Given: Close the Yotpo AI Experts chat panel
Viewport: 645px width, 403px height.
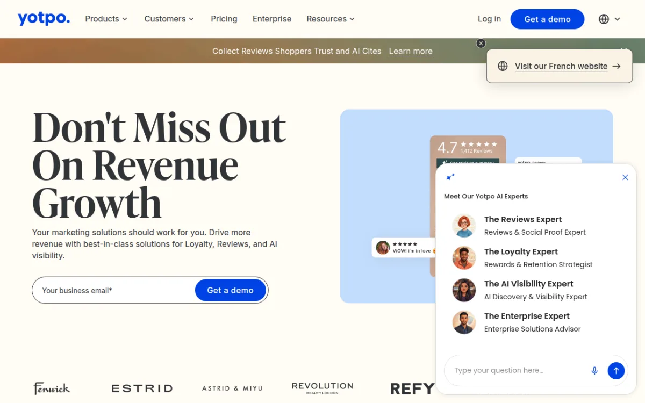Looking at the screenshot, I should 625,177.
